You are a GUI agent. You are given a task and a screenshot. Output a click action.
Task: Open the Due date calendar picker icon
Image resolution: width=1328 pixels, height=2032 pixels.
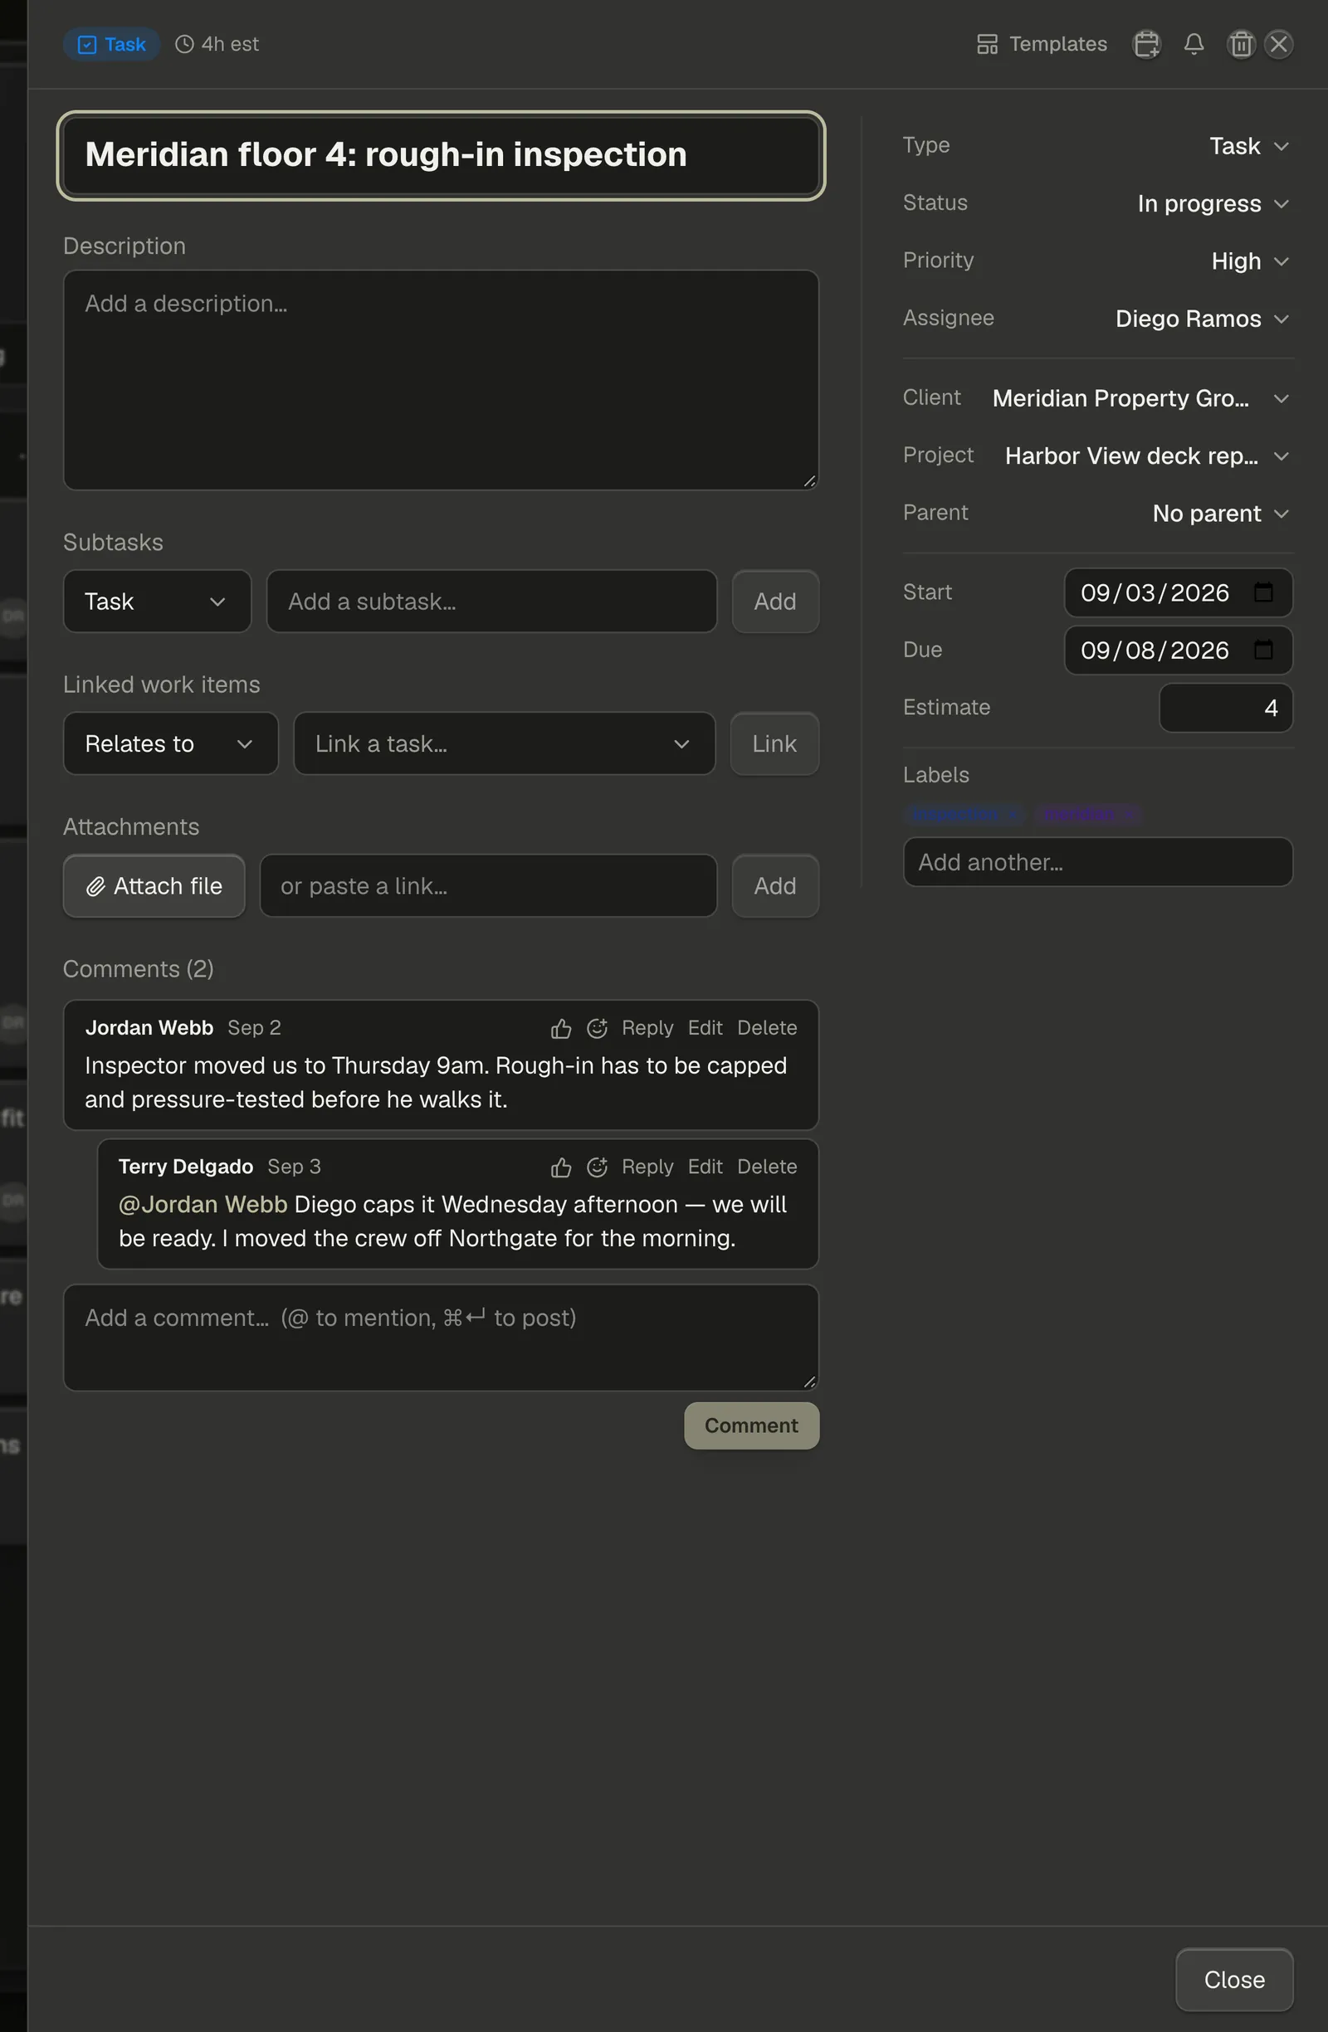tap(1263, 650)
